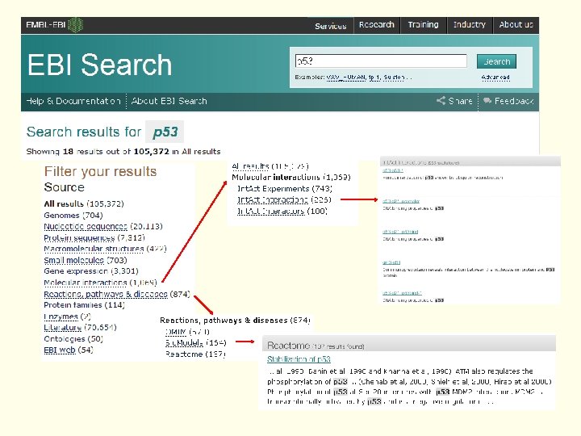Click the EMBL-EBI logo
Viewport: 581px width, 436px height.
coord(54,25)
